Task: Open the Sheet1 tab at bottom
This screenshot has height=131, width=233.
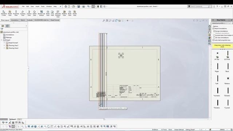Action: click(x=12, y=119)
